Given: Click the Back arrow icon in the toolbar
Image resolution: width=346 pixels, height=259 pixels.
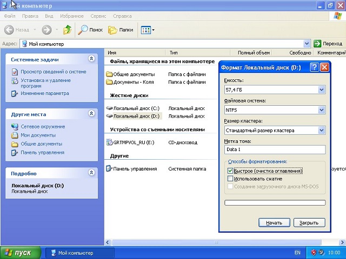Looking at the screenshot, I should tap(9, 30).
